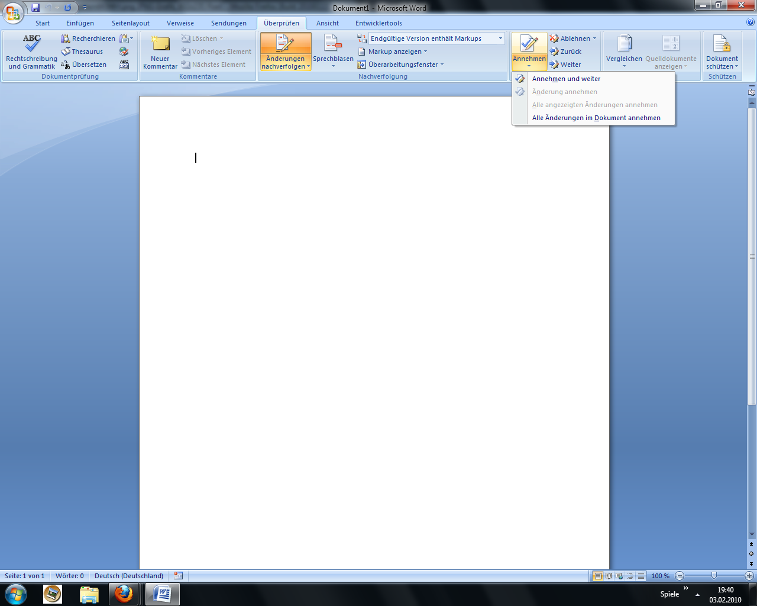757x606 pixels.
Task: Click the 100 % zoom level button
Action: pyautogui.click(x=661, y=576)
